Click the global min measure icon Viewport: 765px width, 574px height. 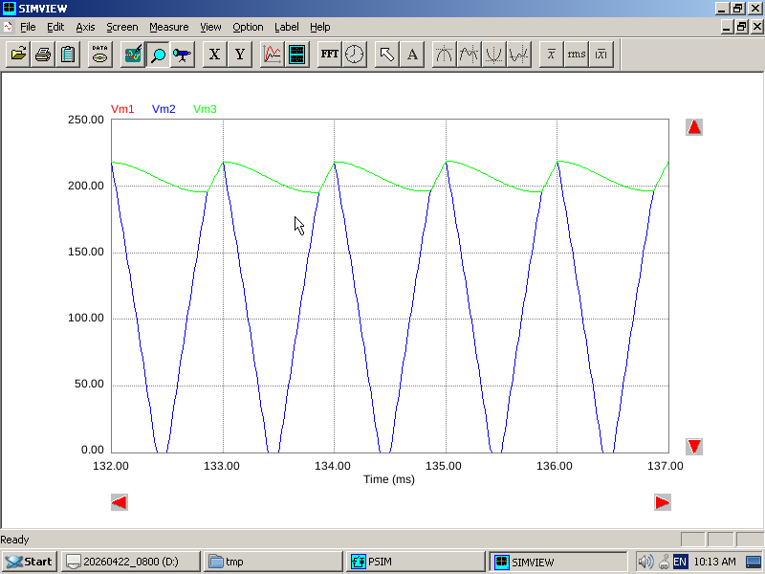(493, 54)
